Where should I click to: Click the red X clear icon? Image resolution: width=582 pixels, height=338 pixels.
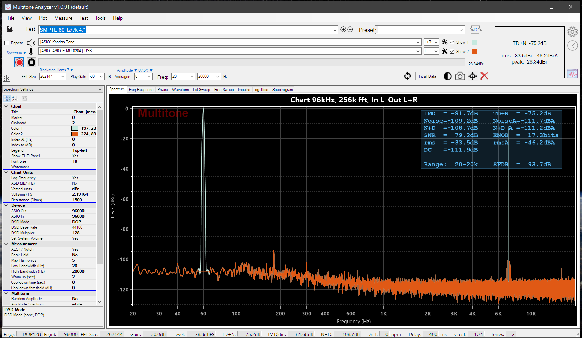click(484, 76)
